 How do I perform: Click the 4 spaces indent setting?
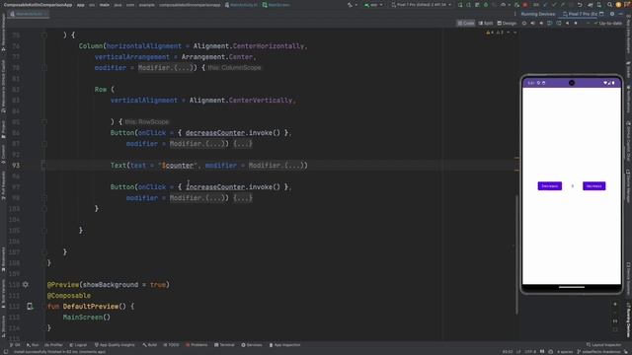[565, 352]
